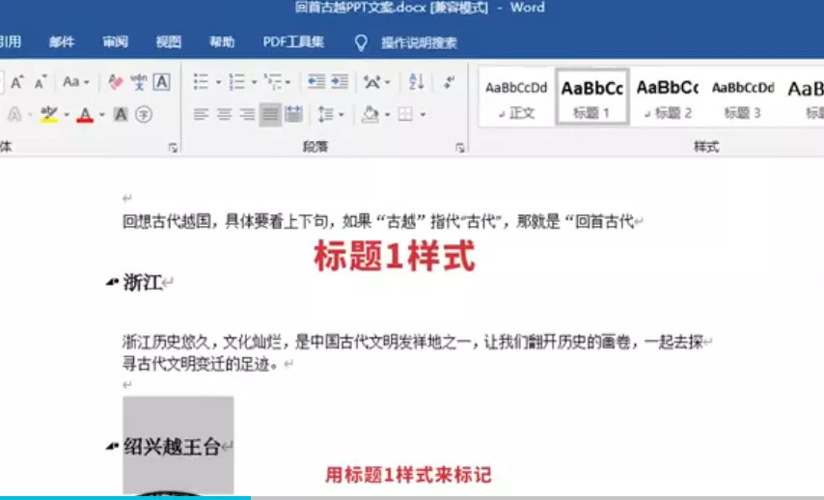Apply the 标题 3 heading style
824x500 pixels.
(x=743, y=97)
